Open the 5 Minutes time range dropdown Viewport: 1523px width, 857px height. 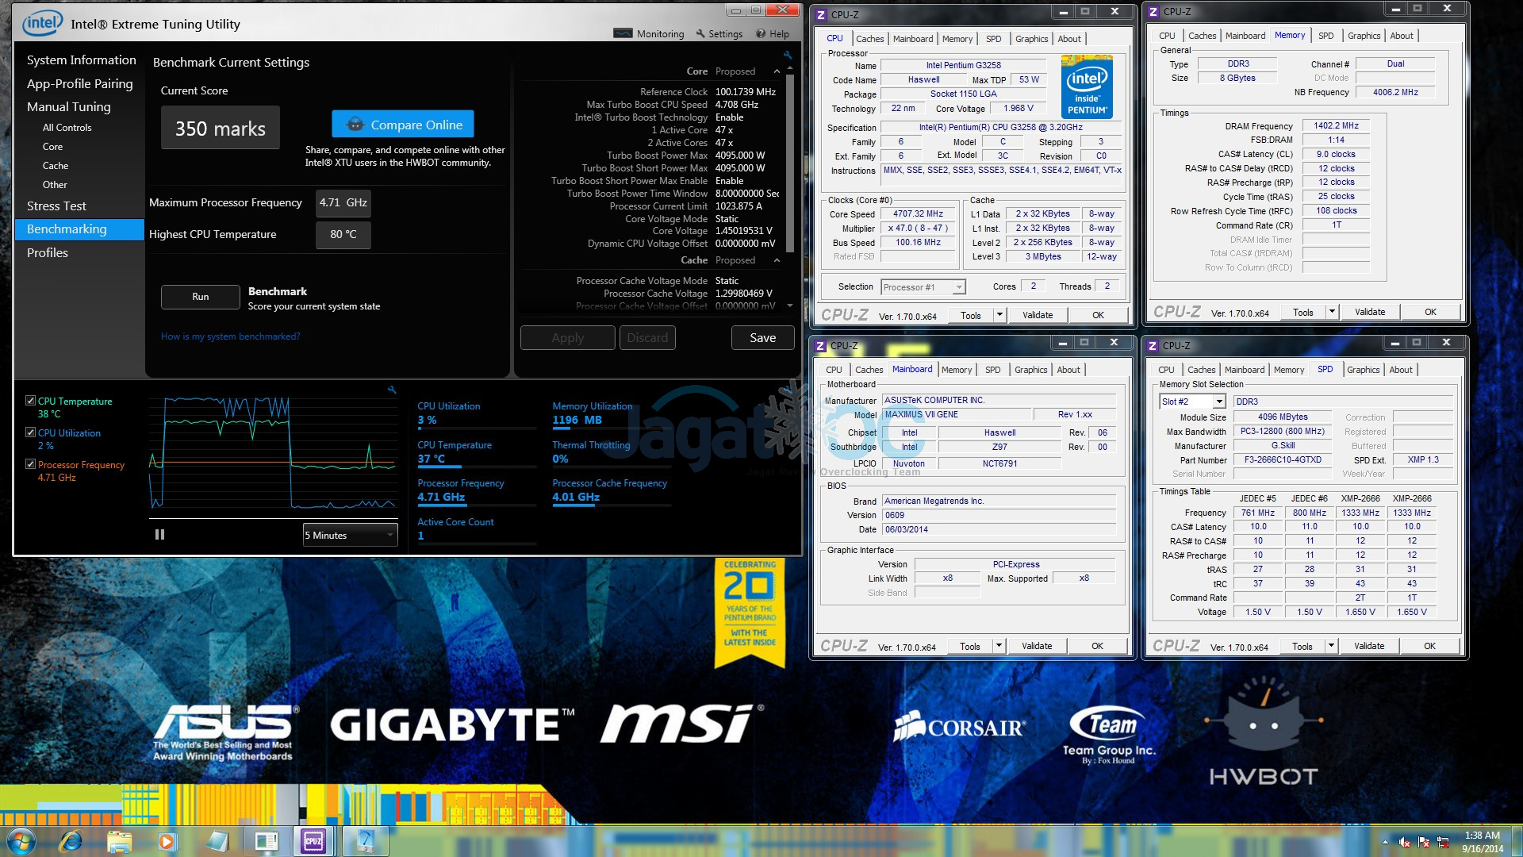[350, 535]
